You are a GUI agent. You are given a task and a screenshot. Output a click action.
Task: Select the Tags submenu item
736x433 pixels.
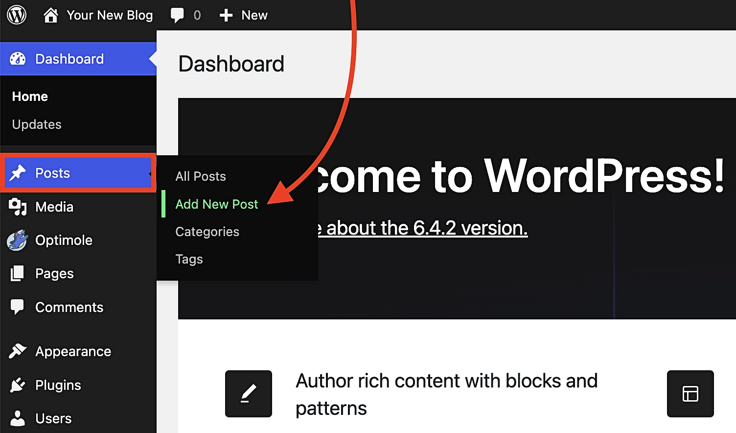coord(189,259)
